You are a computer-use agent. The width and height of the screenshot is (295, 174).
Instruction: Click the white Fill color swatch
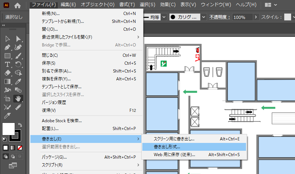coord(8,129)
